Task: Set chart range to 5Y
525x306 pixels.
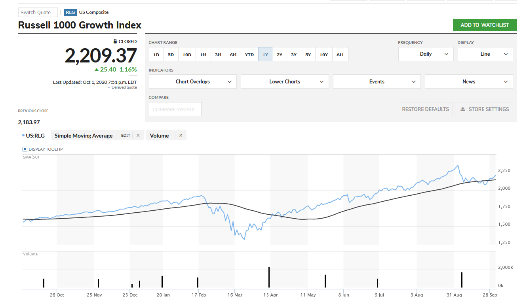Action: click(x=308, y=55)
